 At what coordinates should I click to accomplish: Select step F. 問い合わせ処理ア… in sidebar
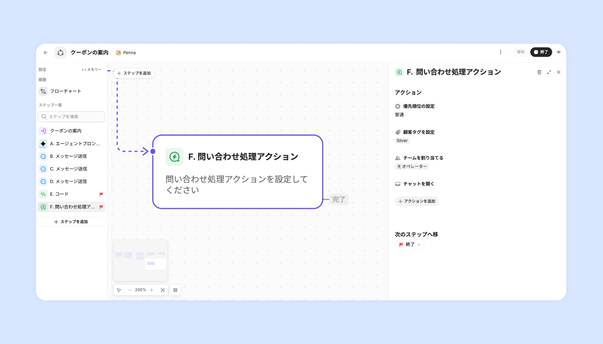click(x=71, y=207)
